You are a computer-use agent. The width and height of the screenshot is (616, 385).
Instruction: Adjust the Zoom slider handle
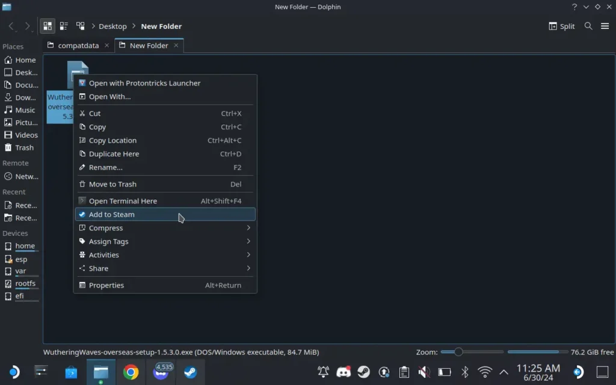[458, 352]
